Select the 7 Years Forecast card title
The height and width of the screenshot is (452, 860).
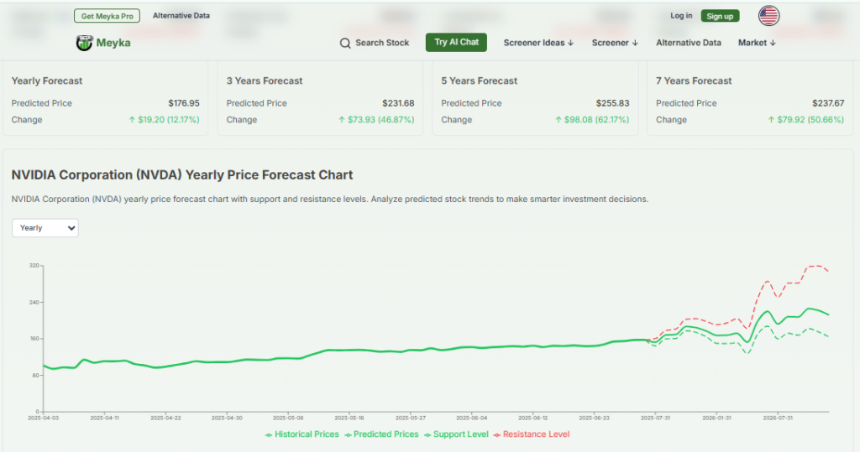coord(694,81)
